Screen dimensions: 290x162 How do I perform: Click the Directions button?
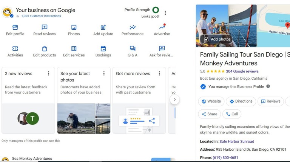(x=241, y=101)
